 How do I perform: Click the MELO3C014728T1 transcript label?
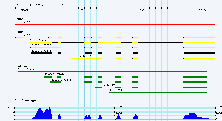[25, 35]
